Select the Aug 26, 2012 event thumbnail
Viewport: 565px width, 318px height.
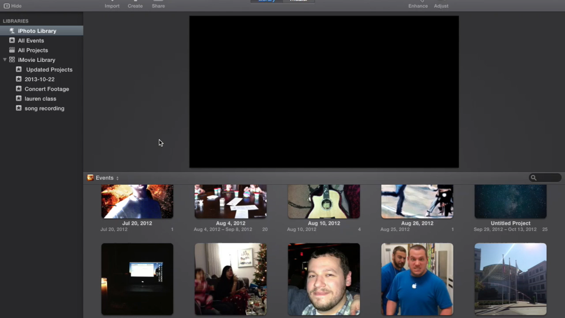pyautogui.click(x=417, y=201)
